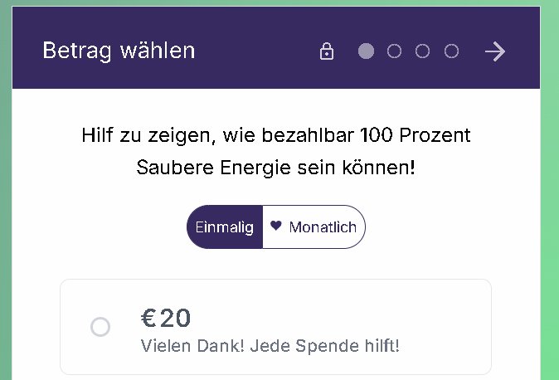Select the €20 radio button

100,327
